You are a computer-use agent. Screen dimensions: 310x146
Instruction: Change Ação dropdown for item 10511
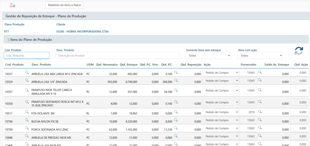(x=220, y=112)
